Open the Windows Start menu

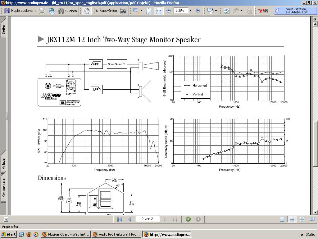click(8, 234)
